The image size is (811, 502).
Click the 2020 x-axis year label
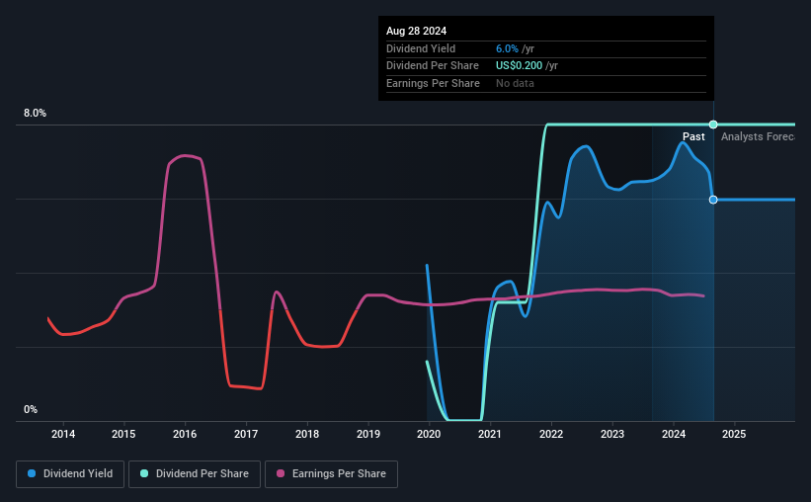429,434
